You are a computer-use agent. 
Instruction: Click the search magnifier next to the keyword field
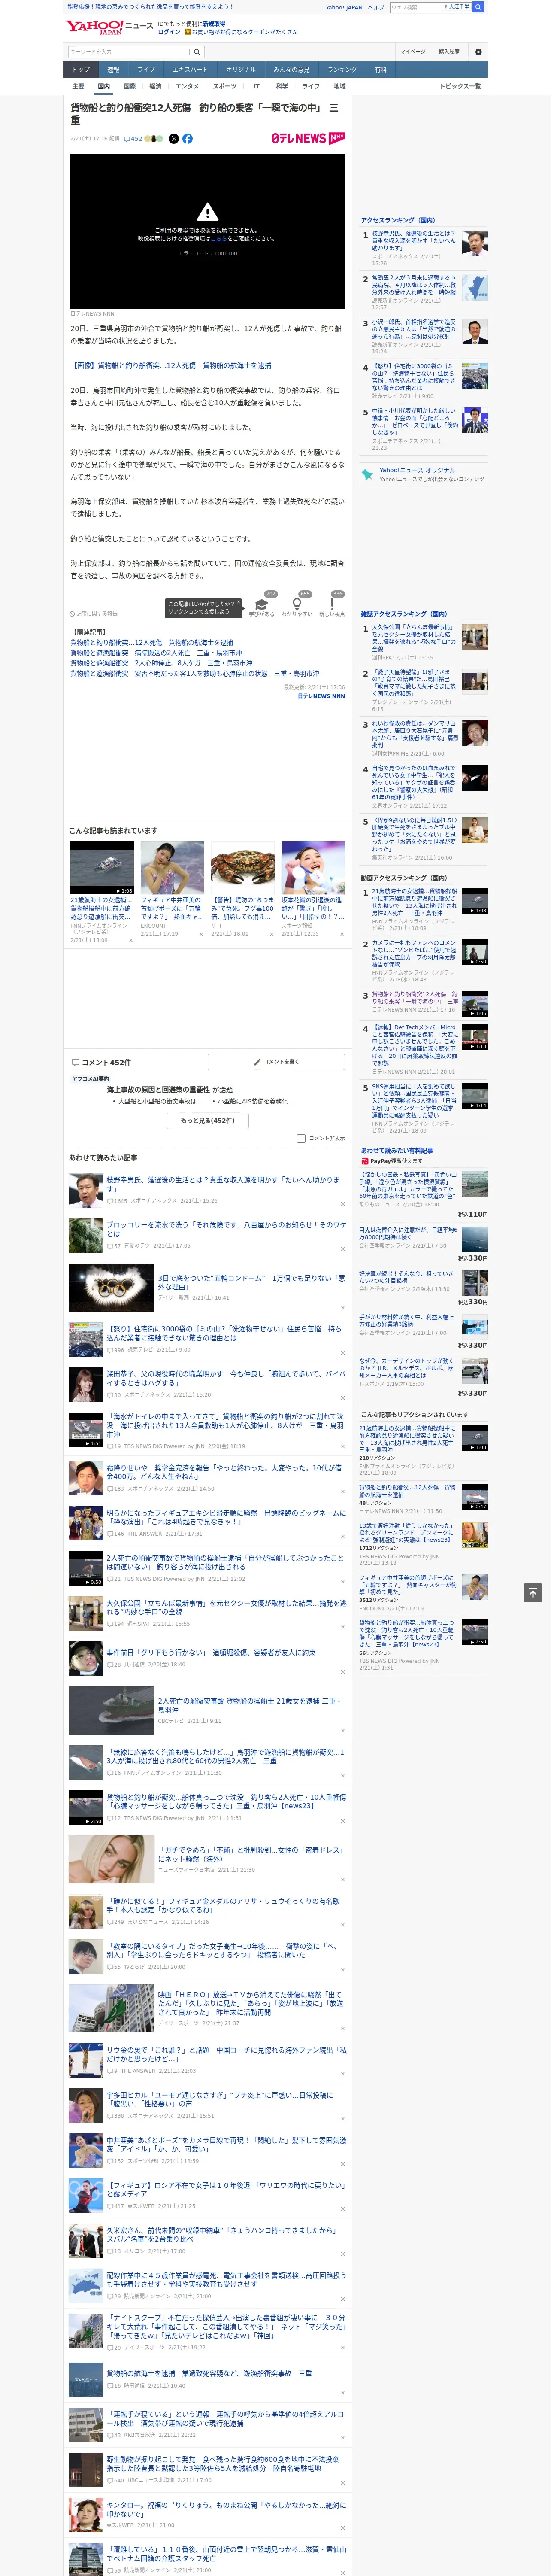point(197,52)
